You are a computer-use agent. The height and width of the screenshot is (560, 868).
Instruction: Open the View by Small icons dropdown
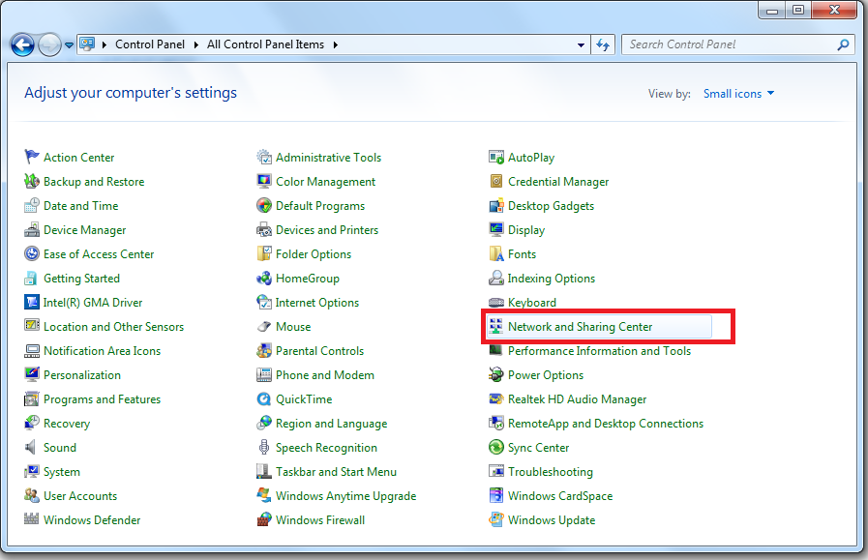pyautogui.click(x=739, y=94)
